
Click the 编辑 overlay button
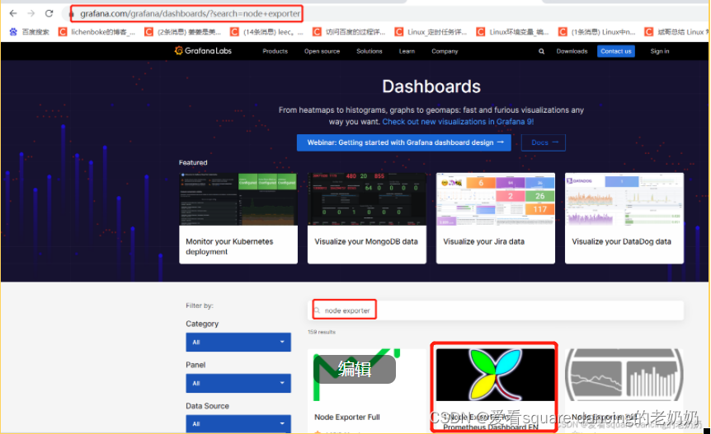(354, 369)
